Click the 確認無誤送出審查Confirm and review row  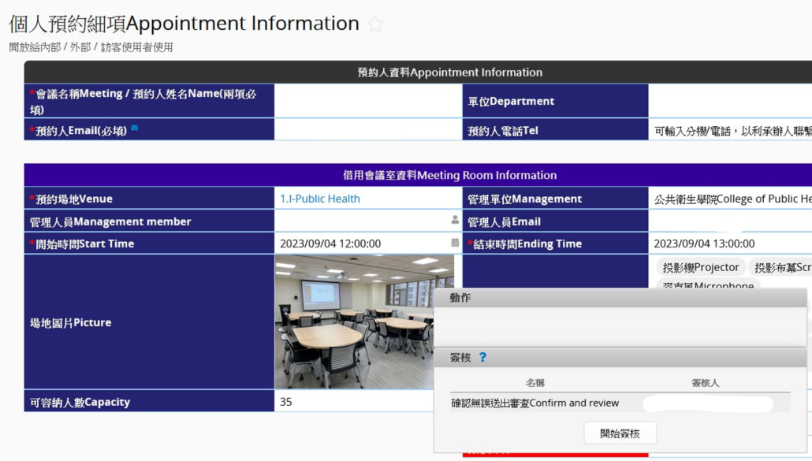click(x=620, y=403)
